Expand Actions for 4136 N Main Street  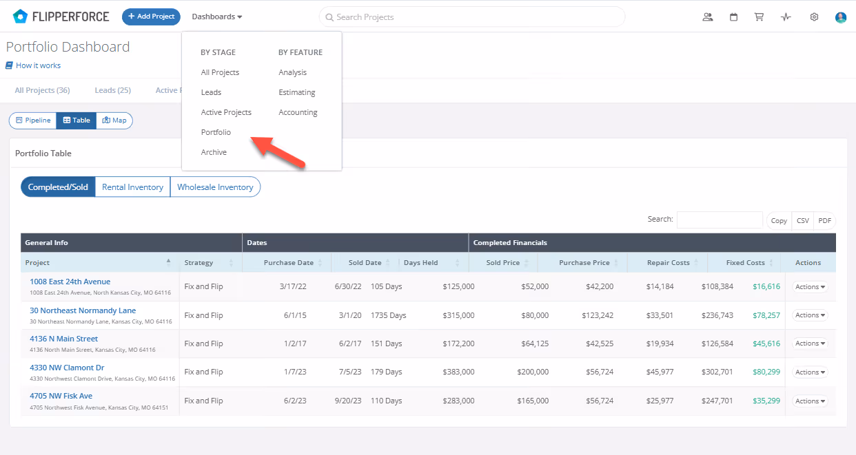coord(810,343)
